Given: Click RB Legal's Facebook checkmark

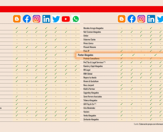Looking at the screenshot, I should click(132, 70).
